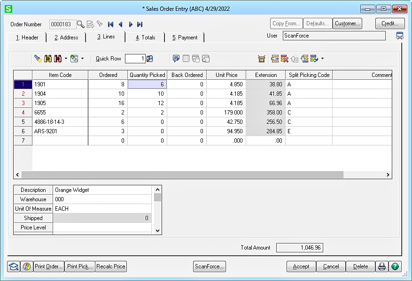
Task: Click Print Pick... button
Action: (x=80, y=266)
